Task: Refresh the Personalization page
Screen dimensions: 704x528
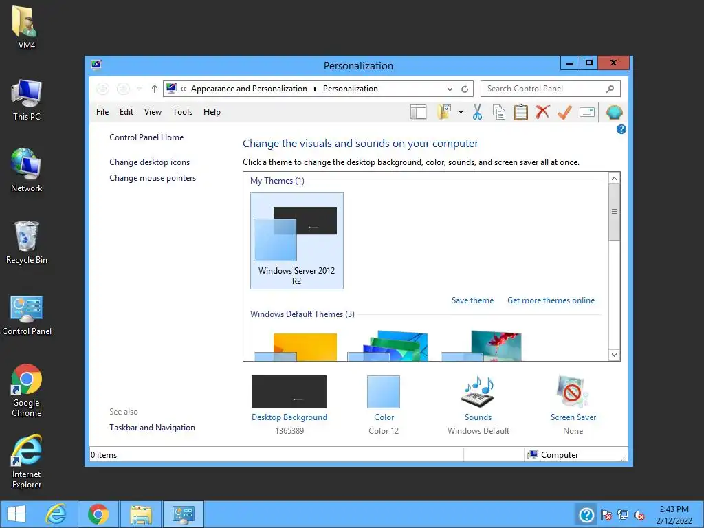Action: point(465,89)
